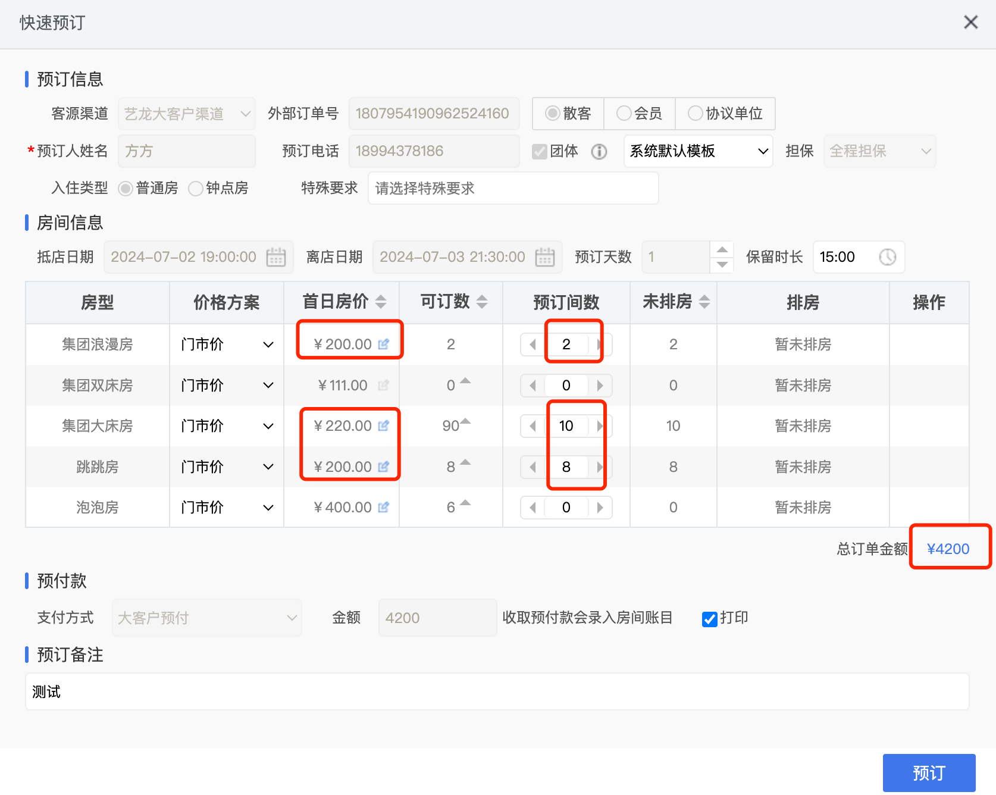Open price plan dropdown for 集团大床房
This screenshot has height=795, width=996.
(x=227, y=425)
